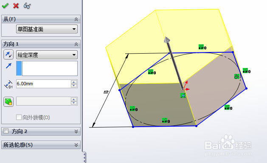Cancel the feature with the red X
Image resolution: width=267 pixels, height=163 pixels.
tap(16, 6)
